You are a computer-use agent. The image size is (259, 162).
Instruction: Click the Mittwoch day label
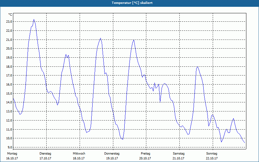[x=79, y=154]
